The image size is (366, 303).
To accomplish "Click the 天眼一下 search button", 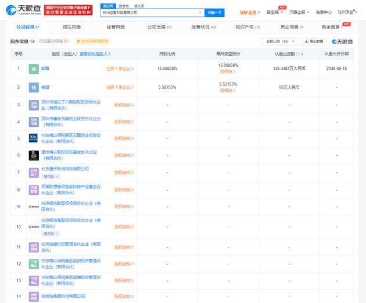I will pos(214,12).
